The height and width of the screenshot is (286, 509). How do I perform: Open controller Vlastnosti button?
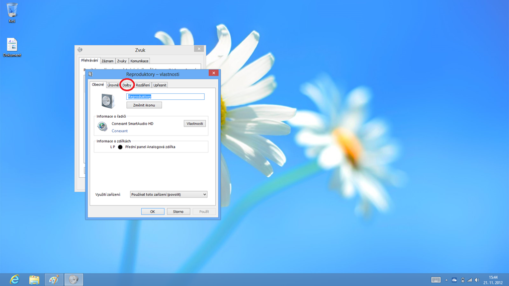pyautogui.click(x=194, y=124)
